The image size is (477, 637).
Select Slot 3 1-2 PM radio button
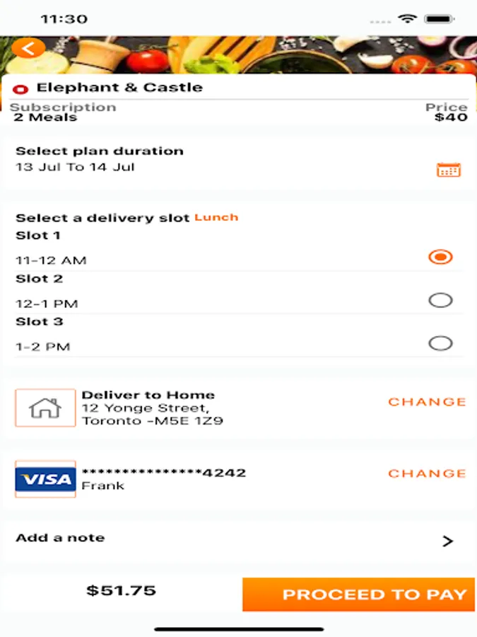pyautogui.click(x=440, y=344)
